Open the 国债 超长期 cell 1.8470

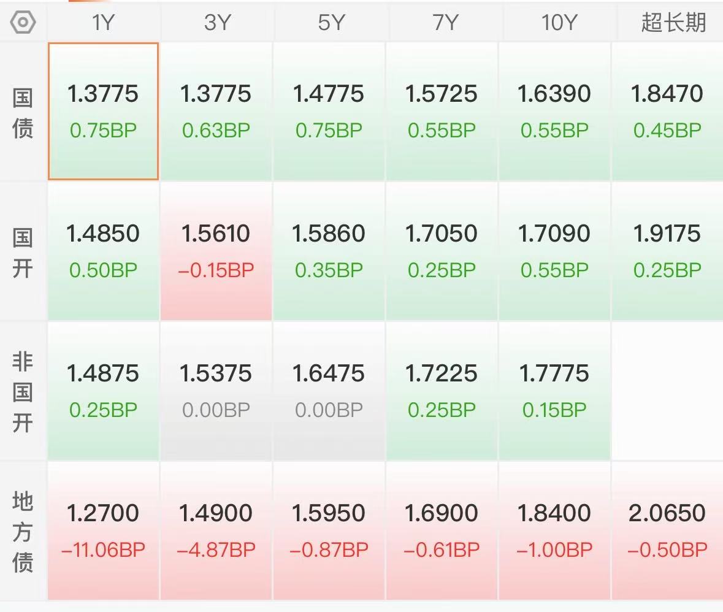(x=668, y=111)
